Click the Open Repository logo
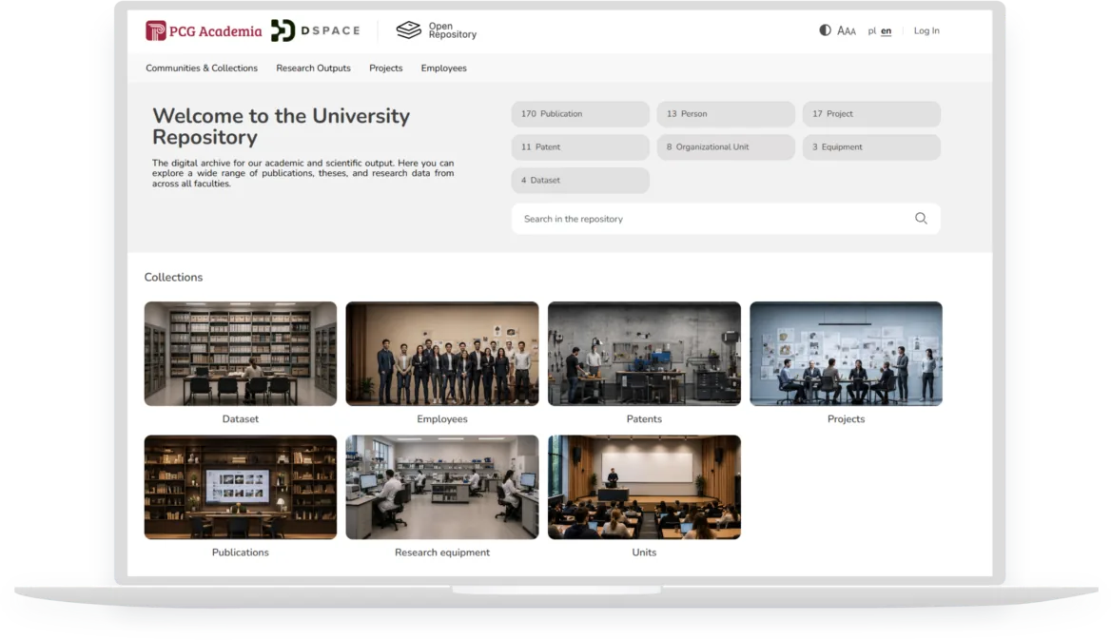The image size is (1111, 640). (436, 30)
